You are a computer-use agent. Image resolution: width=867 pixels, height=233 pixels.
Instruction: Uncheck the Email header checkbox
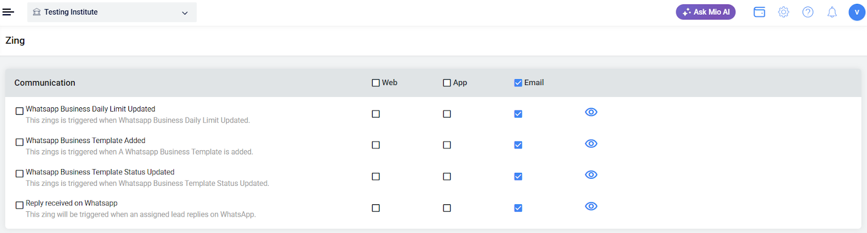[518, 83]
